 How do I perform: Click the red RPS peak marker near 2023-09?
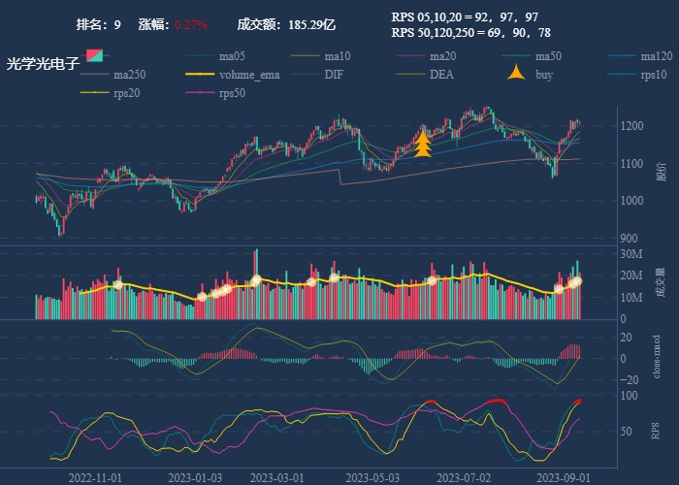578,402
